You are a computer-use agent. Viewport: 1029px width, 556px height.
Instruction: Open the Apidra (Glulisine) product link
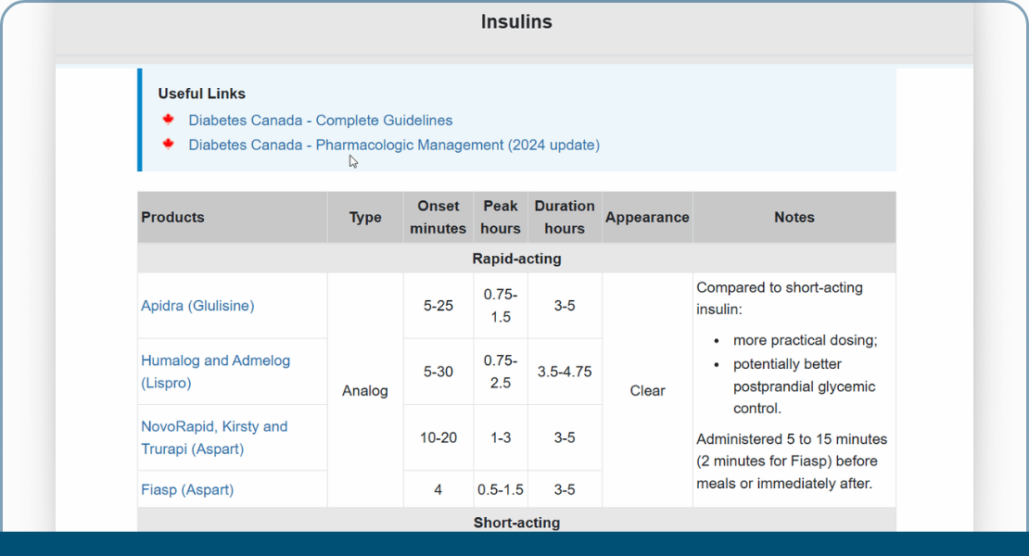[197, 305]
